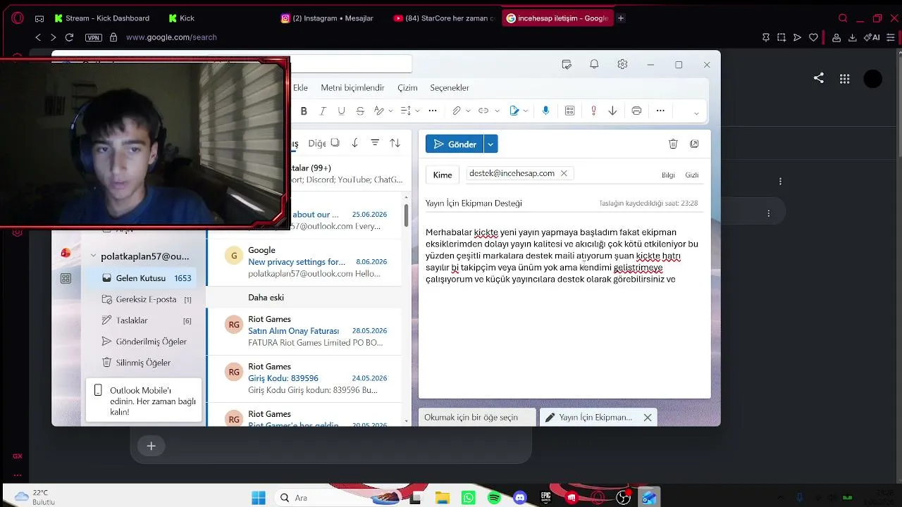Open Outlook notifications bell

[594, 64]
